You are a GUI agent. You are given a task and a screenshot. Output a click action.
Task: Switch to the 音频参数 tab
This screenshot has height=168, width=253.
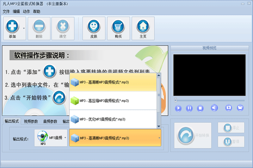click(x=50, y=121)
